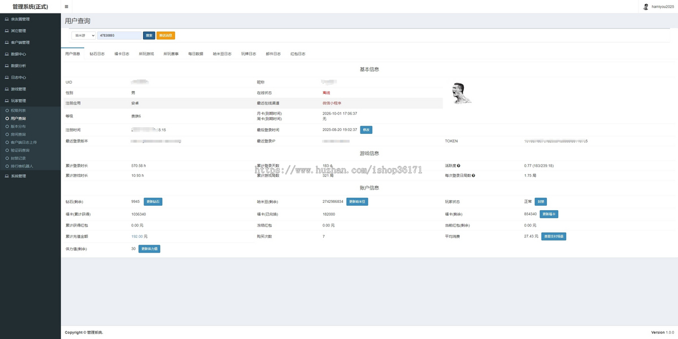Screen dimensions: 678x339
Task: Click the laptop icon beside 玩家管理
Action: (x=7, y=101)
